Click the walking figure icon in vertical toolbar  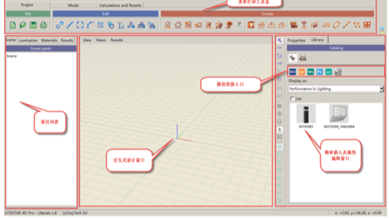point(280,130)
